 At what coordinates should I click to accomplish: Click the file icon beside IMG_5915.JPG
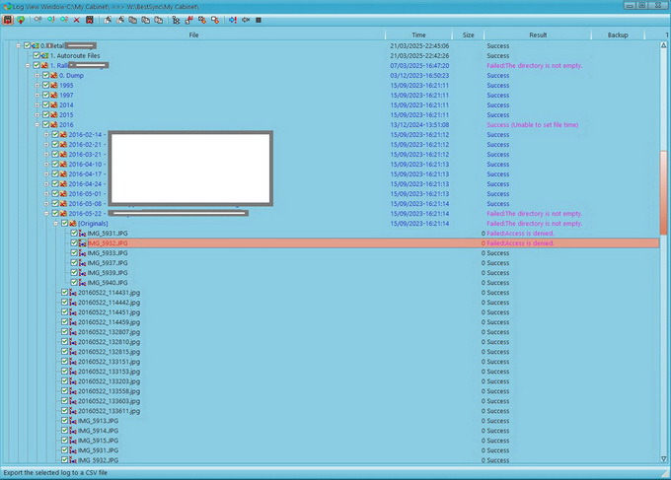click(73, 441)
